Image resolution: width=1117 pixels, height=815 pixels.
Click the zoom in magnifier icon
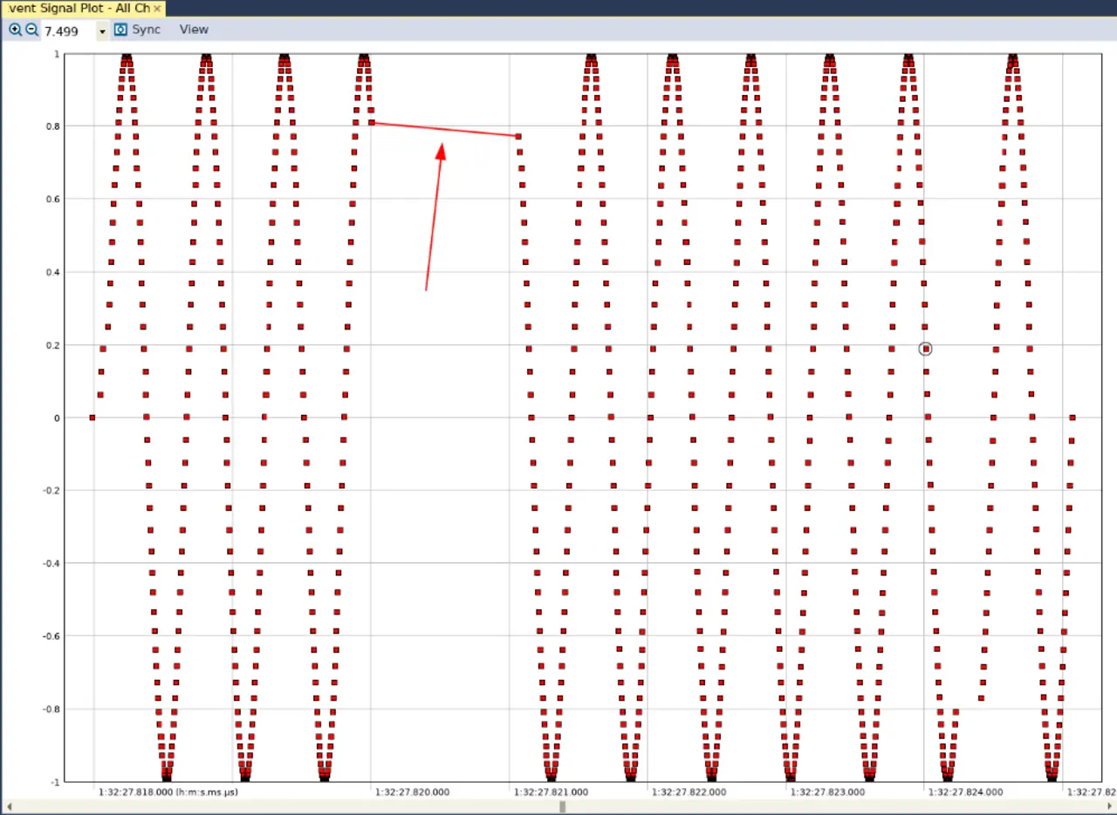pos(15,30)
